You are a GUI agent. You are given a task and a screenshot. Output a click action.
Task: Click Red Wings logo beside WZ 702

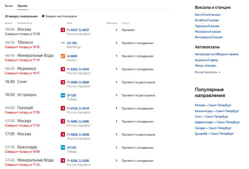click(63, 43)
